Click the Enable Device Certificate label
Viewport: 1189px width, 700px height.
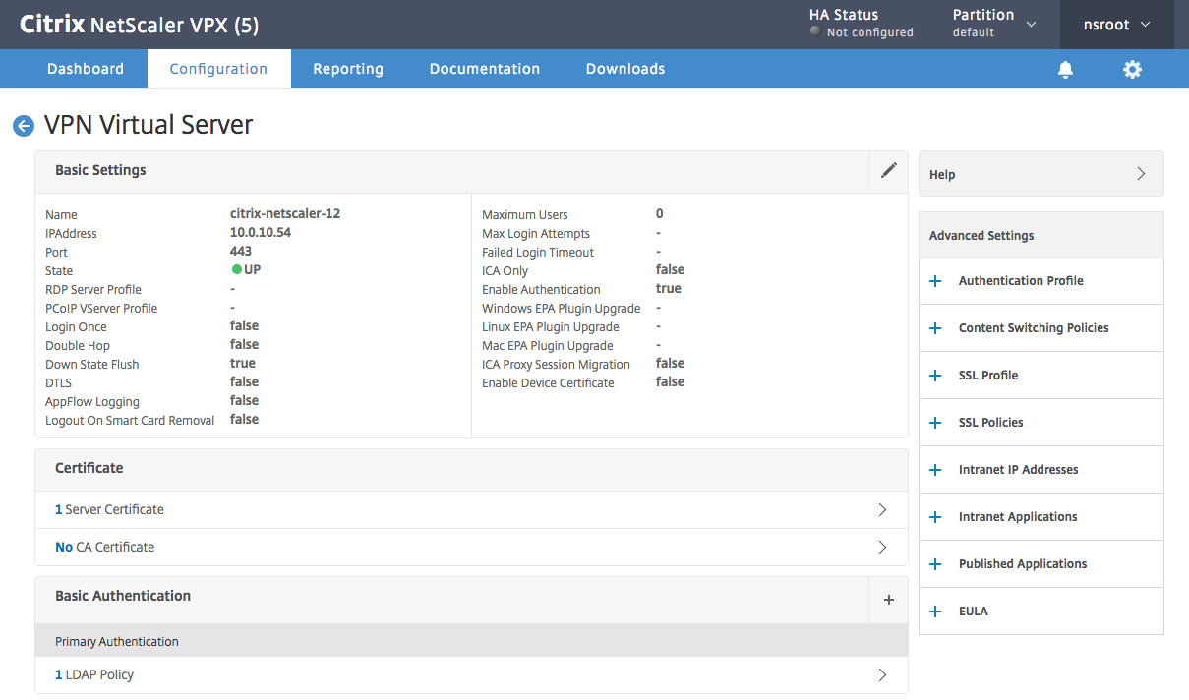pos(548,383)
